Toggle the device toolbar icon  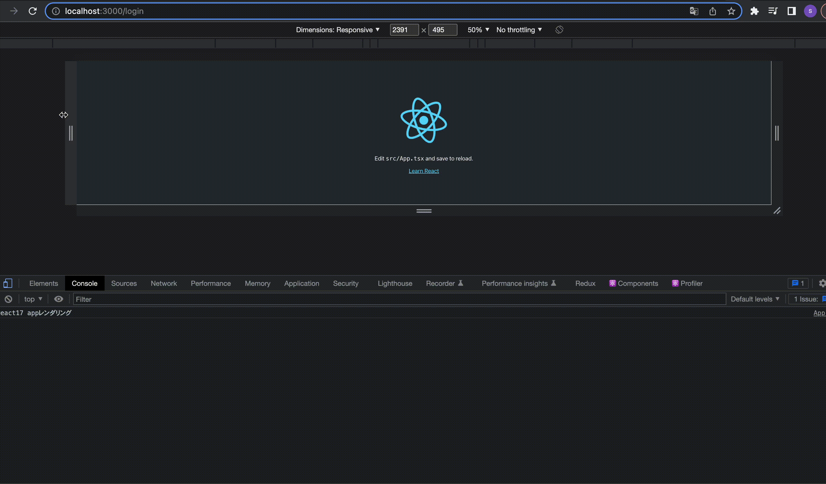8,283
